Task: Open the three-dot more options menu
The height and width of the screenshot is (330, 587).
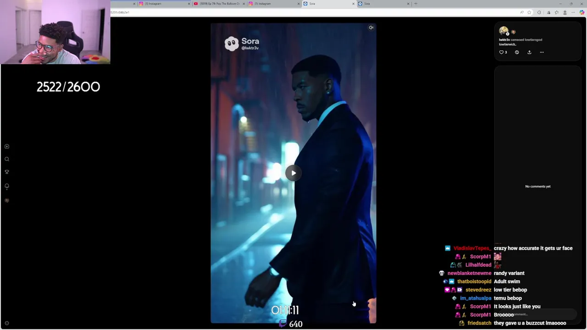Action: (x=542, y=52)
